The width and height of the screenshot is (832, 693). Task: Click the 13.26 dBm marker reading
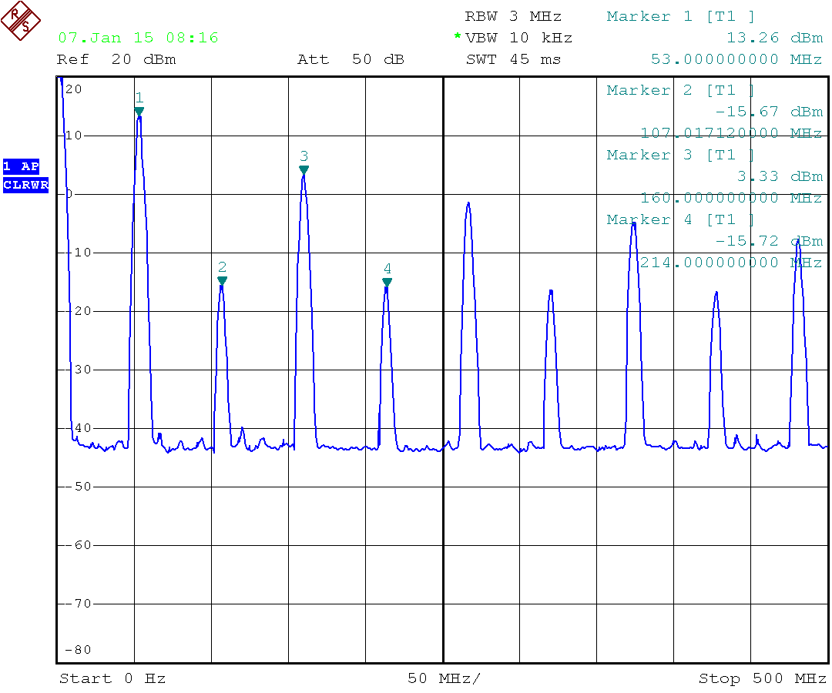[774, 38]
